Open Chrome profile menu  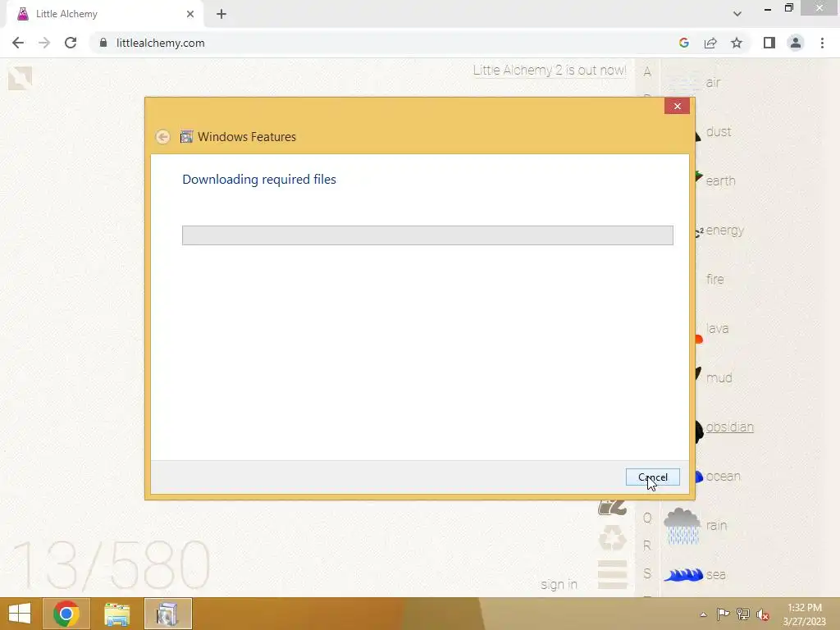coord(796,43)
